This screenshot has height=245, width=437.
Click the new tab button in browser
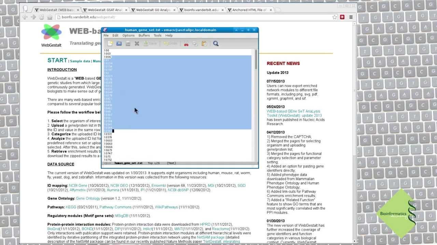[278, 10]
